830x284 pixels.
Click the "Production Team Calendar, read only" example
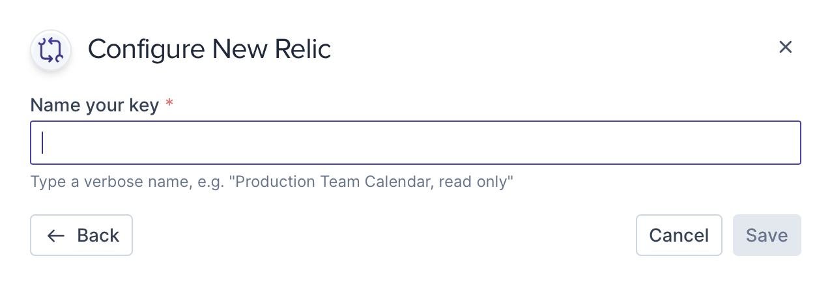click(375, 182)
